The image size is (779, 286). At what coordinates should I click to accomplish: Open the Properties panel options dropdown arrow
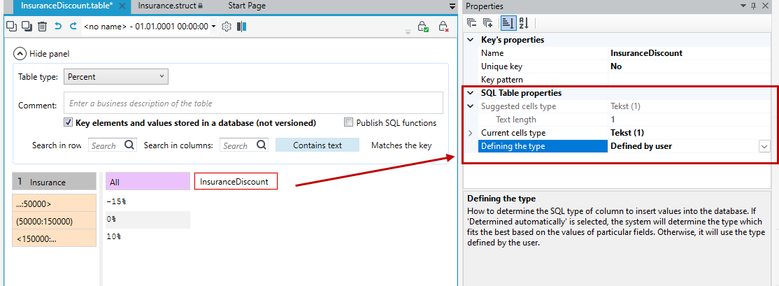743,6
